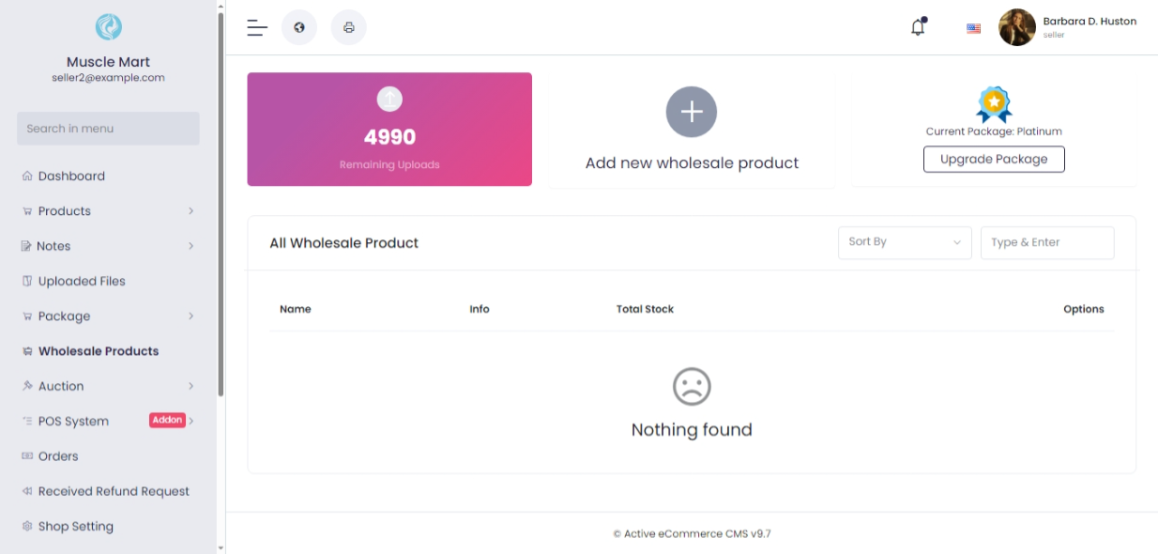Select the US flag language icon
Image resolution: width=1158 pixels, height=554 pixels.
click(973, 28)
